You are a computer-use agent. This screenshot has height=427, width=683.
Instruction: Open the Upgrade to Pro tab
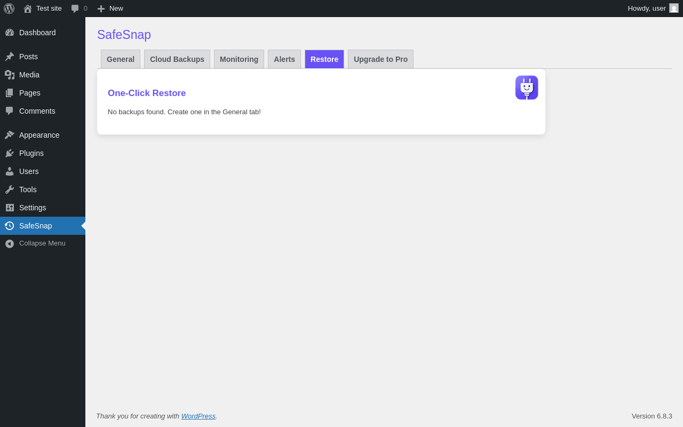(380, 59)
